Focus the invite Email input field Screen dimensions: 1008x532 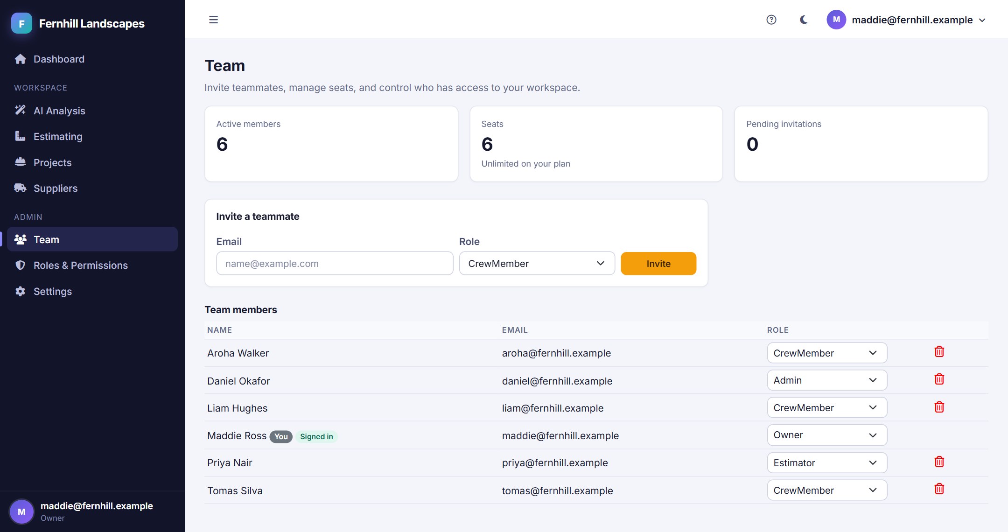[x=335, y=264]
